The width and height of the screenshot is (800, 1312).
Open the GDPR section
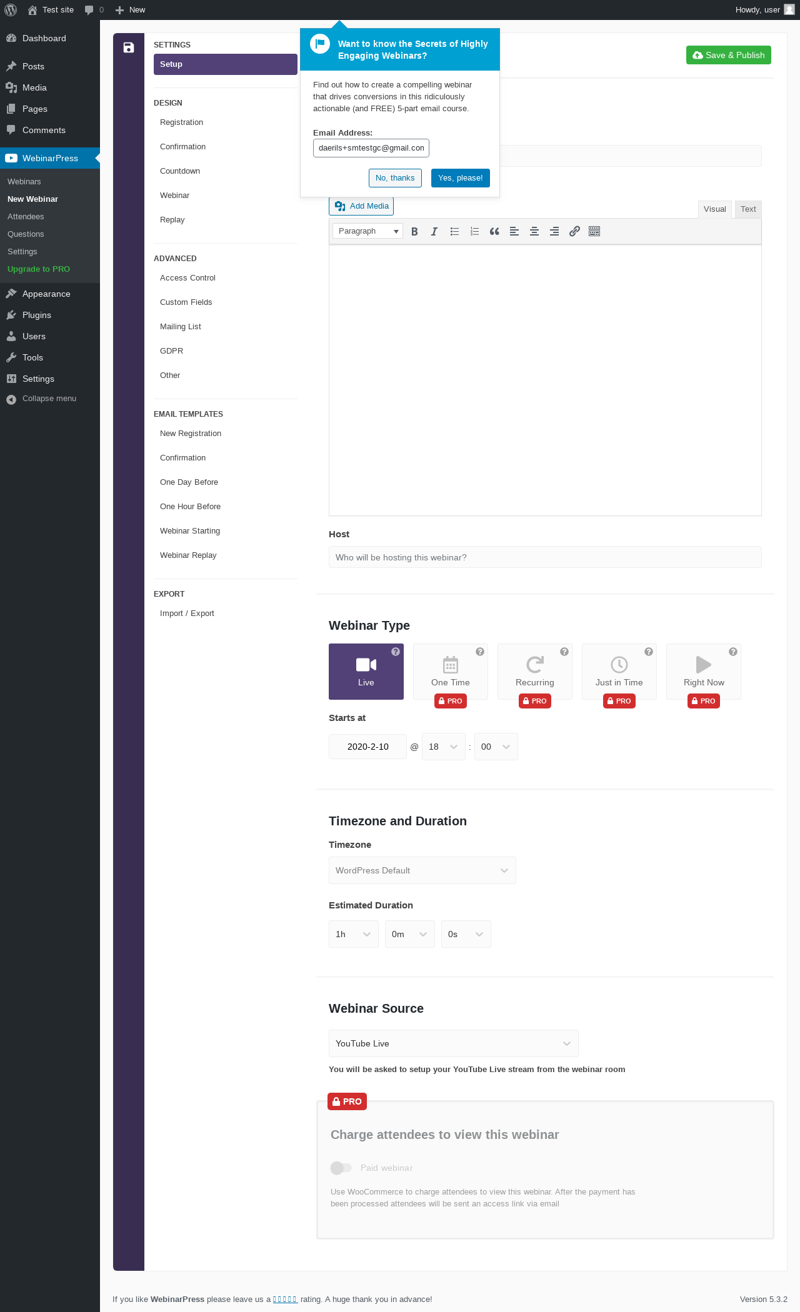[226, 351]
